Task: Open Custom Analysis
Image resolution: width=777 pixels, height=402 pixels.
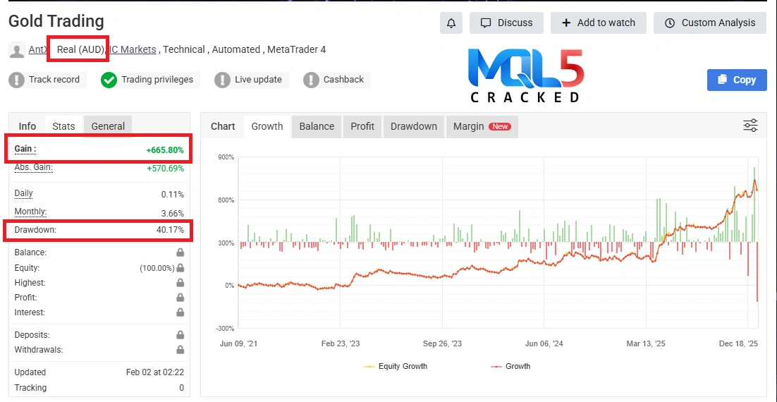Action: point(709,23)
